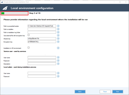Click the Back button
Viewport: 129px width, 95px height.
pyautogui.click(x=80, y=92)
